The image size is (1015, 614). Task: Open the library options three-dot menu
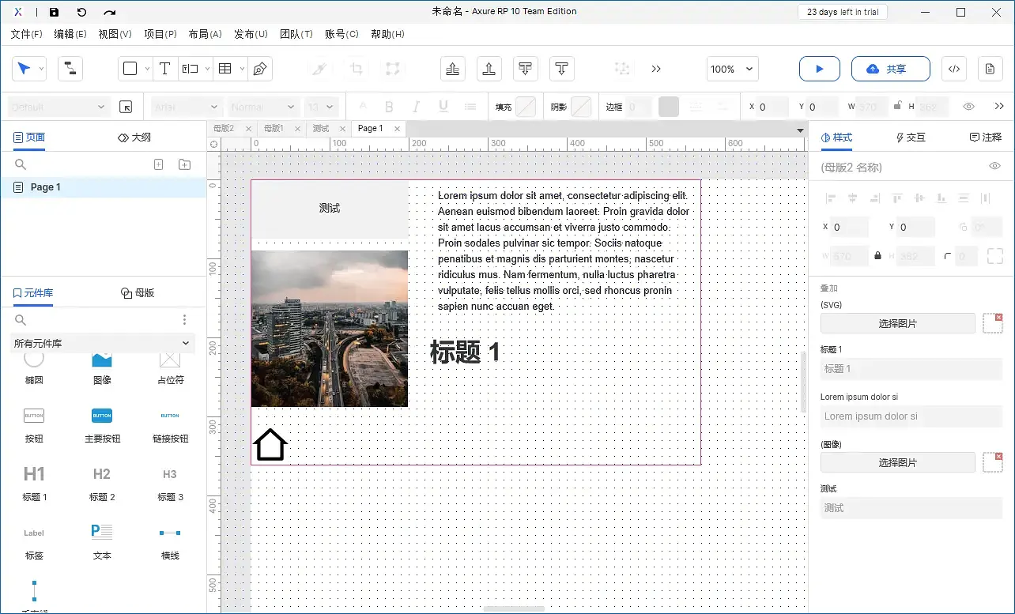tap(184, 320)
